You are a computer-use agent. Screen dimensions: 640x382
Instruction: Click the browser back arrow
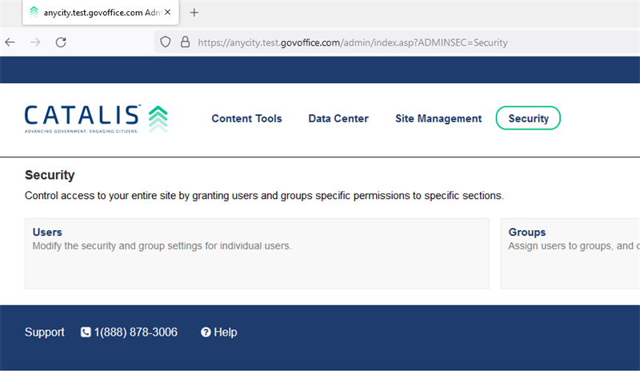point(10,42)
